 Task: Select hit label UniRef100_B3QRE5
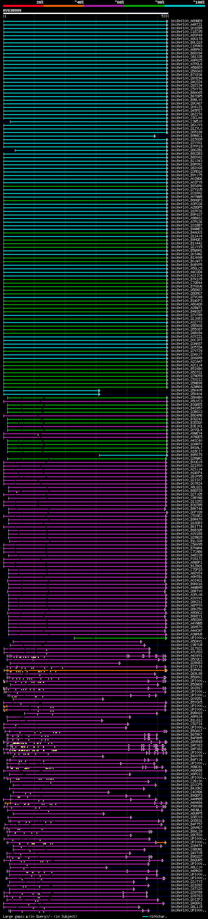(187, 405)
